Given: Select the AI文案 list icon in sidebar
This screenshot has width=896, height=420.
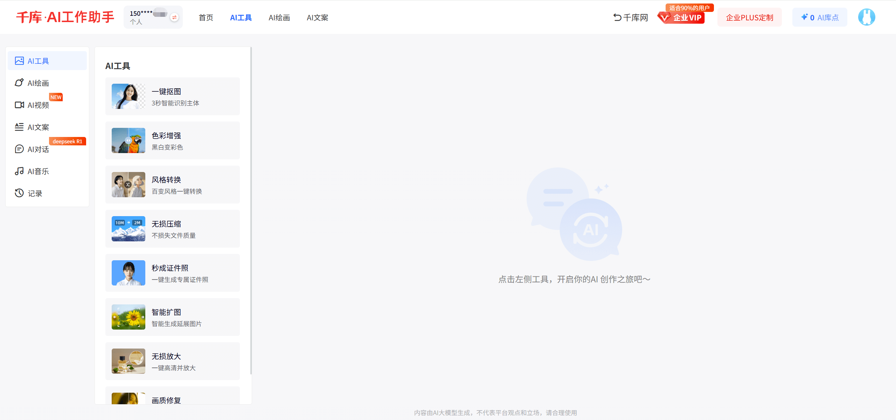Looking at the screenshot, I should point(19,127).
